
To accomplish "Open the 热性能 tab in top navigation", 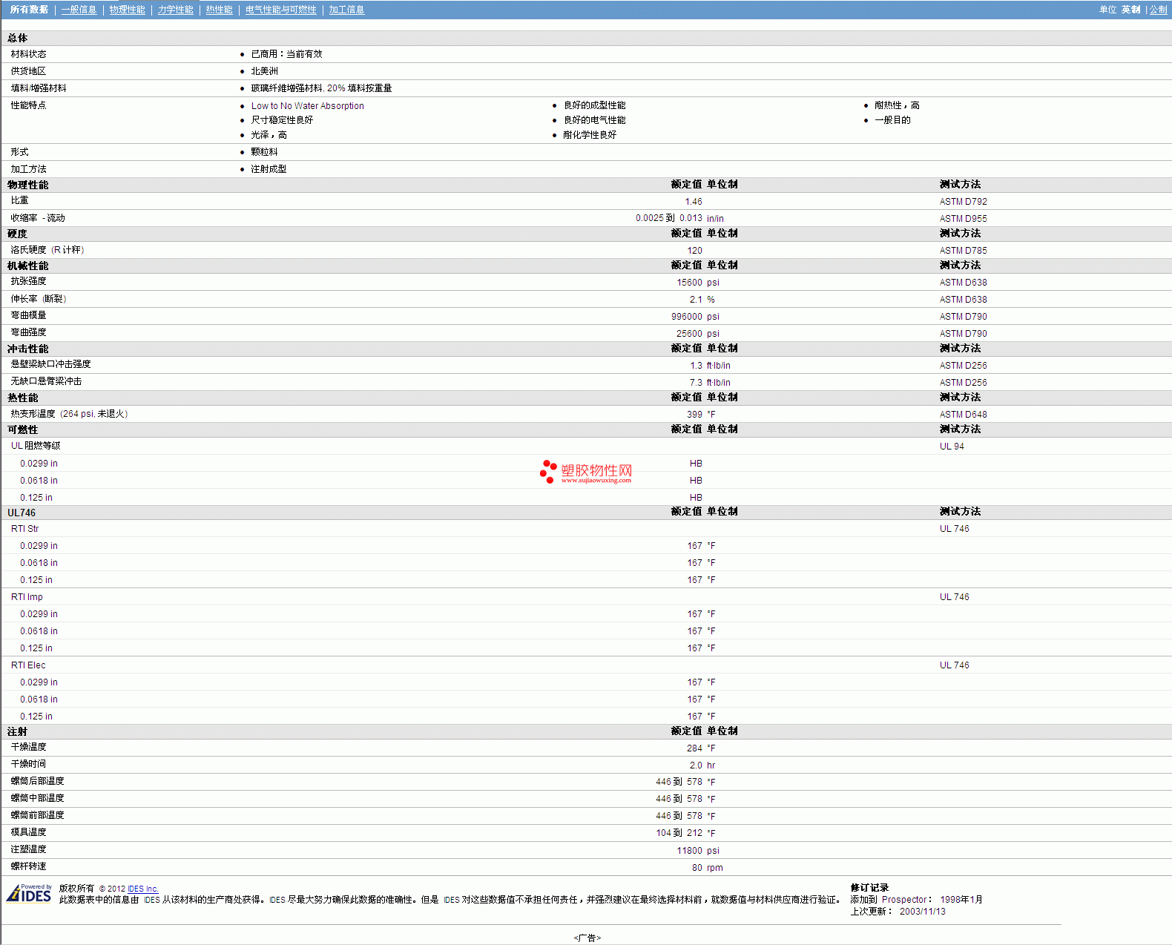I will pyautogui.click(x=219, y=10).
